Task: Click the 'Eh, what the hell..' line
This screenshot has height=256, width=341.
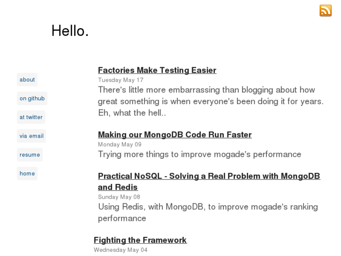Action: [132, 113]
